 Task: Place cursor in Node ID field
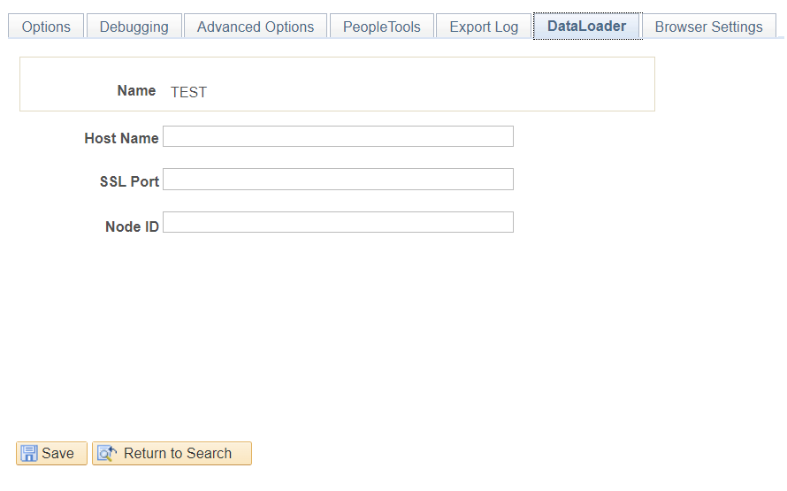click(338, 222)
